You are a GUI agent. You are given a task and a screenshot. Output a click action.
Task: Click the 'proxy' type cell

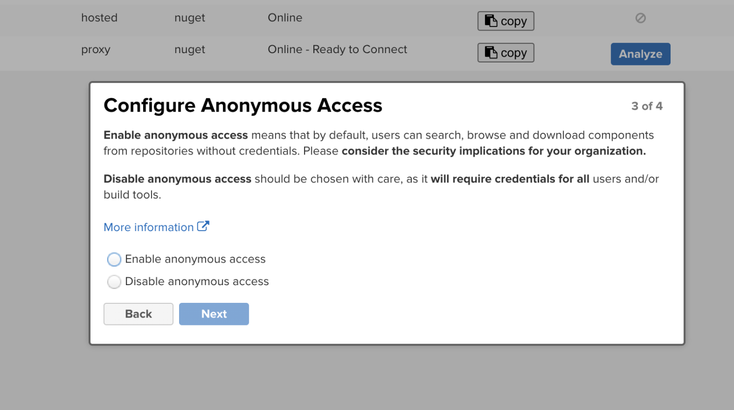(x=96, y=50)
